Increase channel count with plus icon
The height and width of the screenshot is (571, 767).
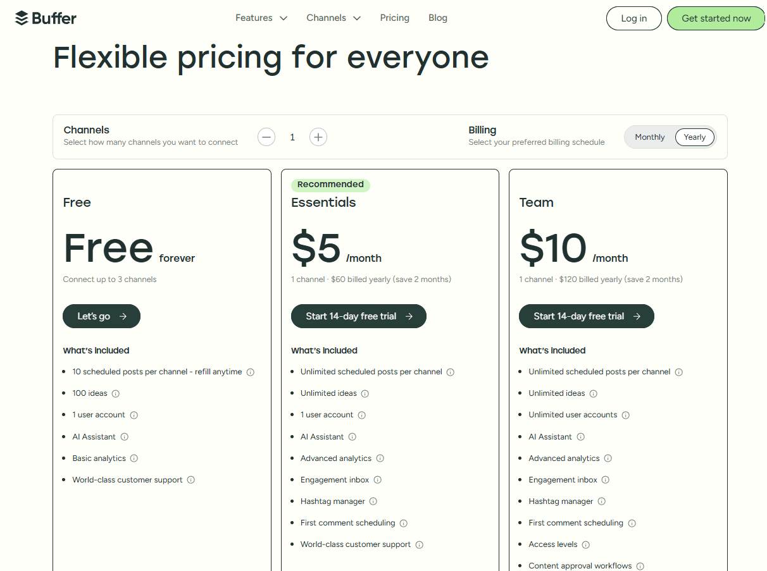pos(318,137)
